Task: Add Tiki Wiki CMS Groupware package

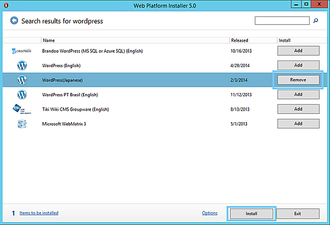Action: click(298, 109)
